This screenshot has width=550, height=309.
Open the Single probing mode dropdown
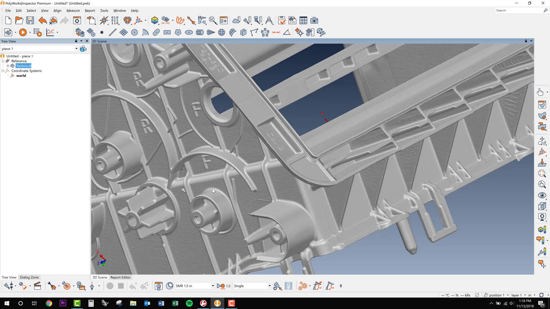coord(269,286)
